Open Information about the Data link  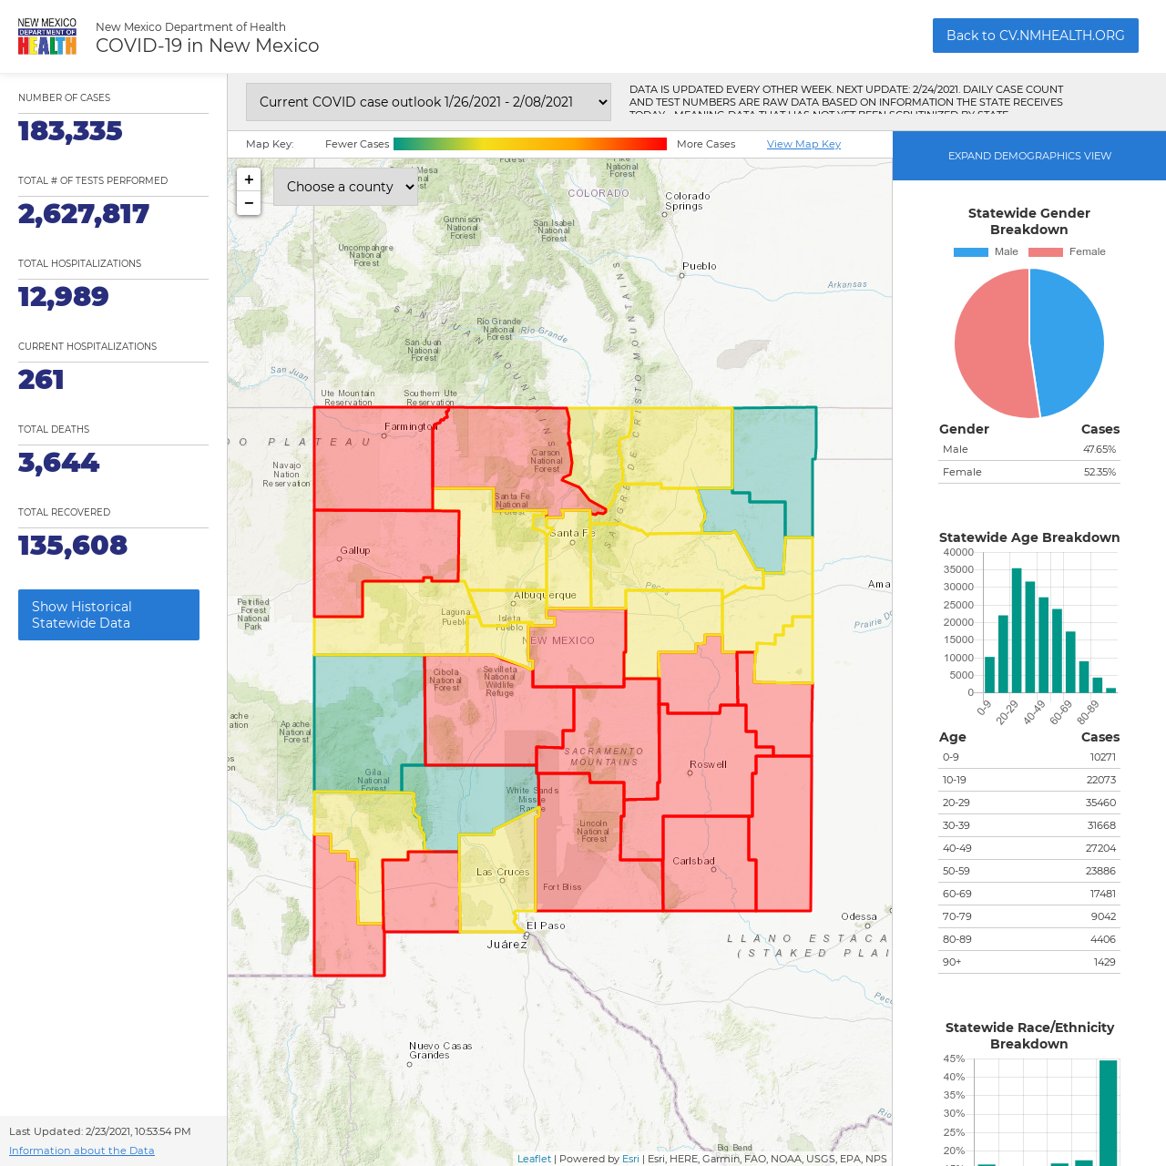pyautogui.click(x=82, y=1151)
